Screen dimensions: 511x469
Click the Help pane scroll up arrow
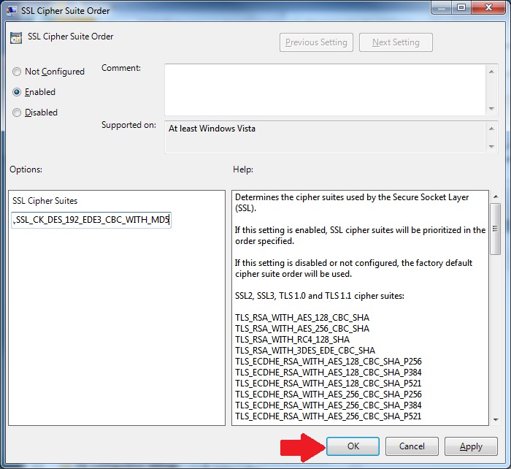click(495, 197)
